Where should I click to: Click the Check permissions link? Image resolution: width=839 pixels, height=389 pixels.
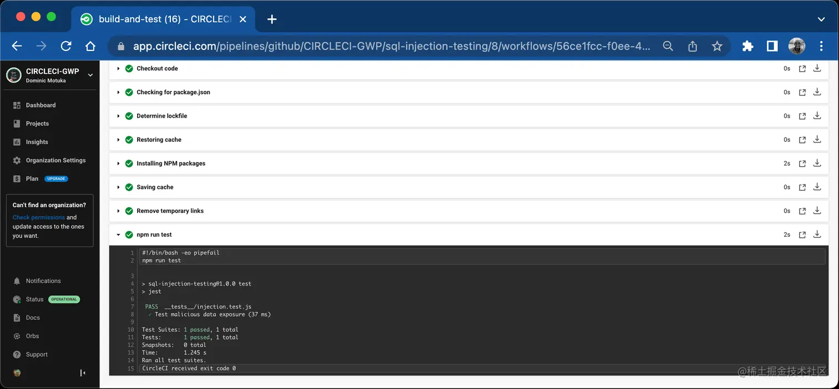39,217
